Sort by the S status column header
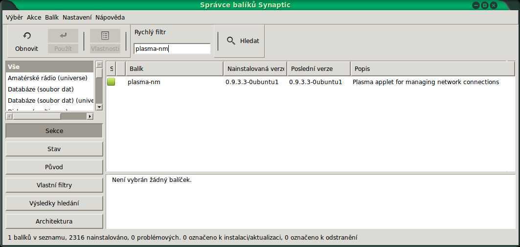The height and width of the screenshot is (247, 520). (x=111, y=69)
